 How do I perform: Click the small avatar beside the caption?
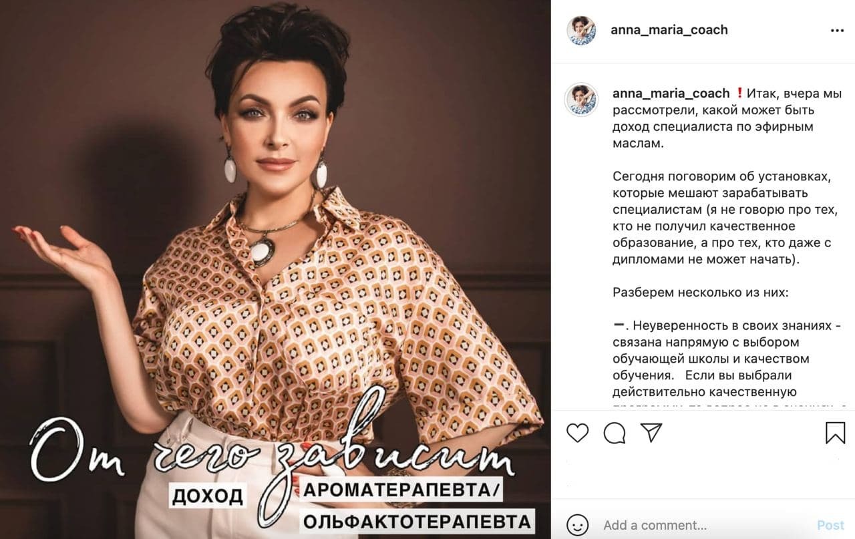click(581, 100)
